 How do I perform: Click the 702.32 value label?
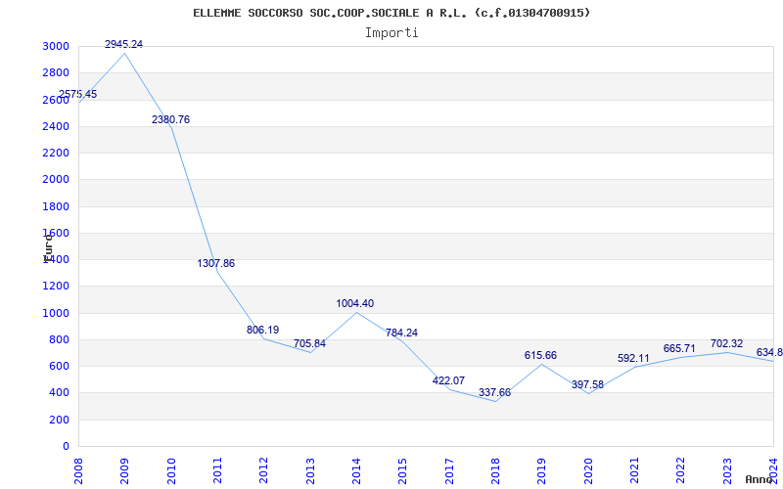[726, 344]
